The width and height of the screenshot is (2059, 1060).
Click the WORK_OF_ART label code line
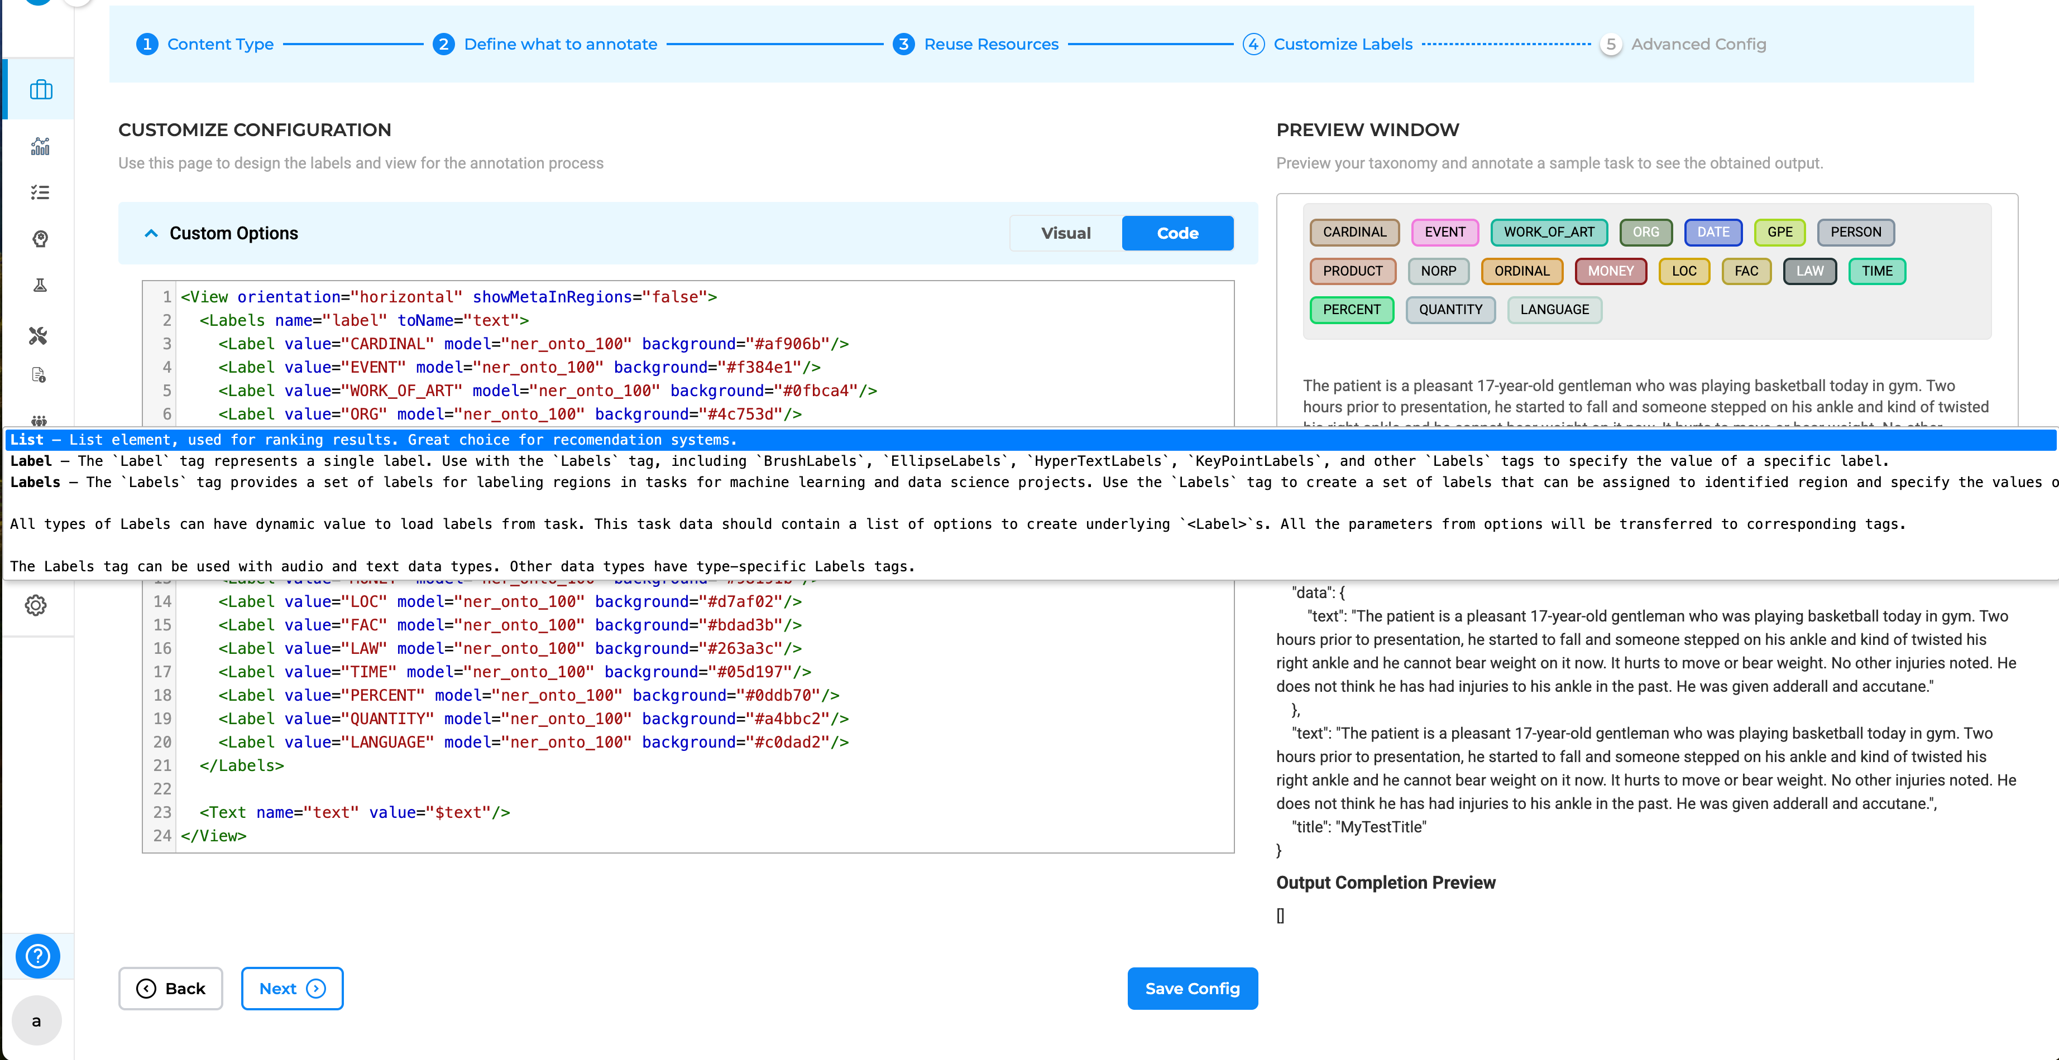548,391
